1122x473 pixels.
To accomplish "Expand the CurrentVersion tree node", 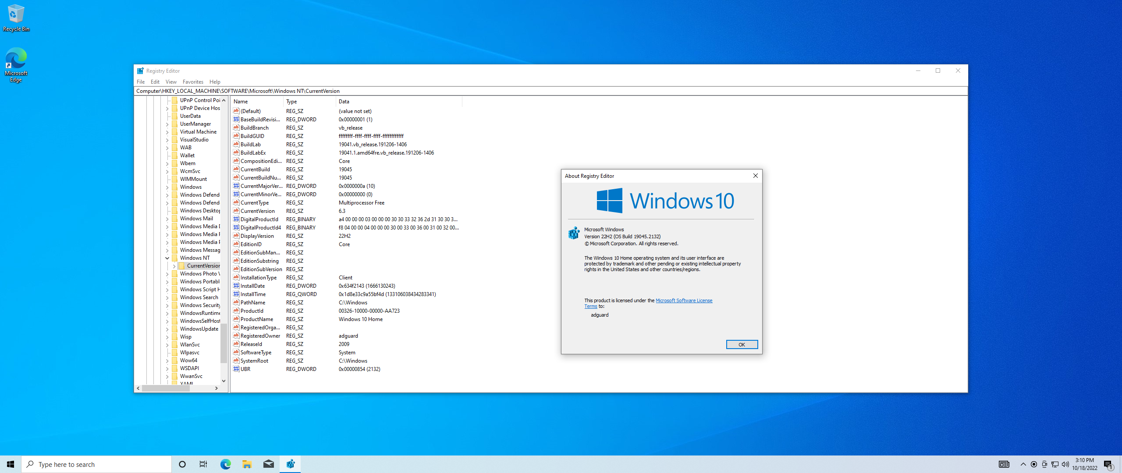I will 174,266.
